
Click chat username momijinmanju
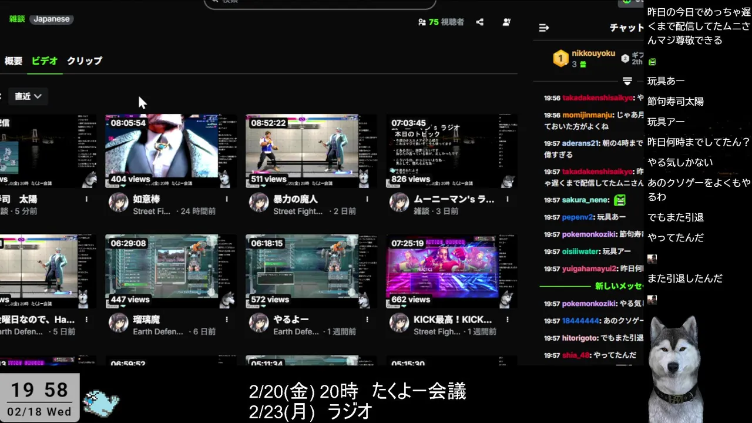588,115
